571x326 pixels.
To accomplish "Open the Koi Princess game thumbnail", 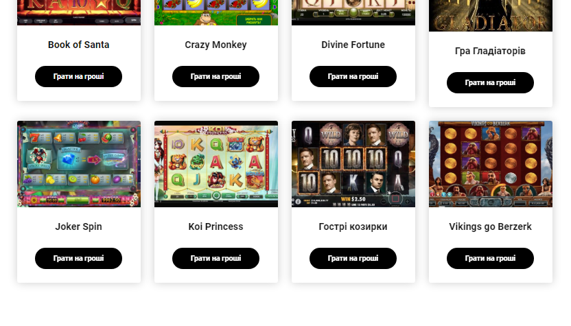I will click(x=216, y=164).
